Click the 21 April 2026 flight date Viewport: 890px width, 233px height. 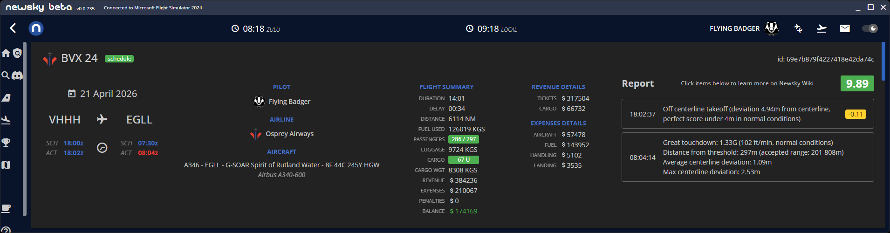tap(109, 94)
